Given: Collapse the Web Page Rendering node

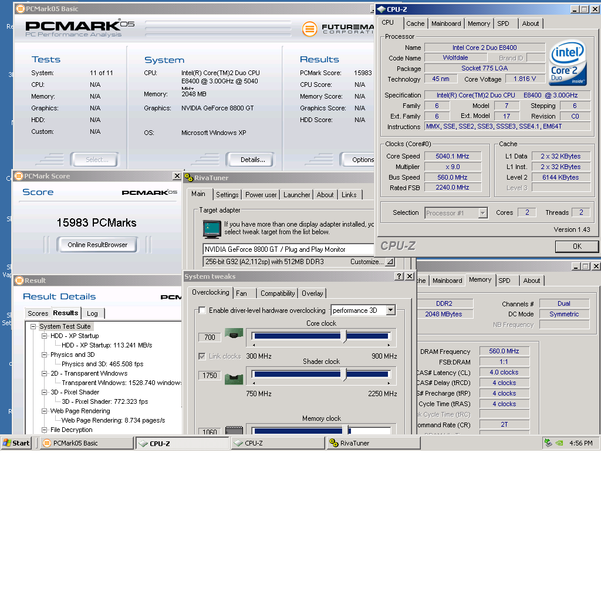Looking at the screenshot, I should click(x=45, y=411).
